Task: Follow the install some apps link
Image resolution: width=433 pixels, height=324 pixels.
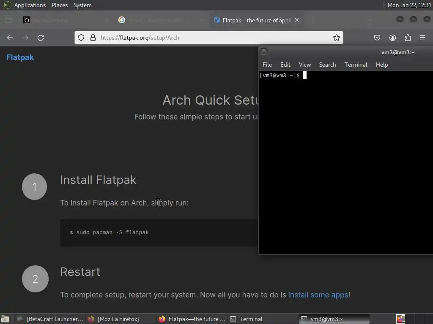Action: [x=318, y=295]
